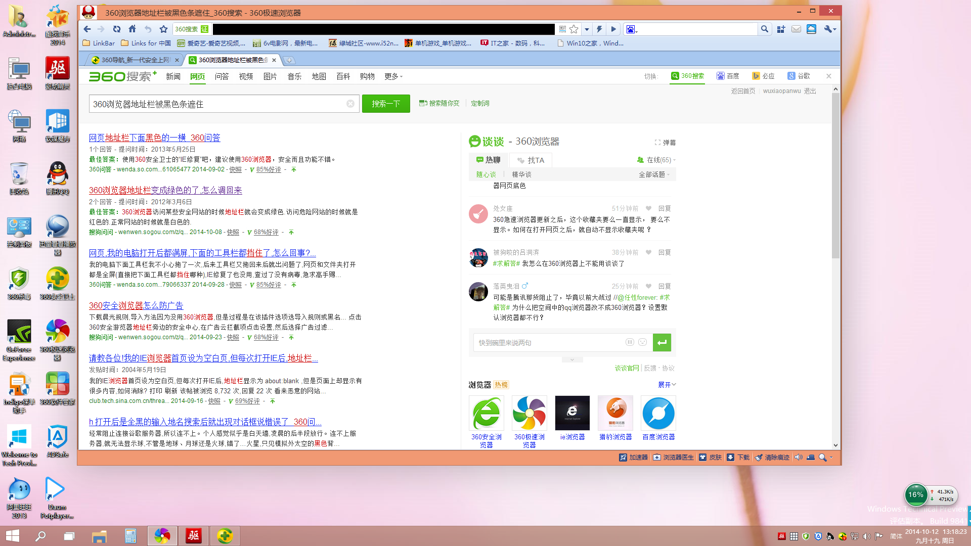This screenshot has width=971, height=546.
Task: Mute the speaker icon in the status bar
Action: 798,457
